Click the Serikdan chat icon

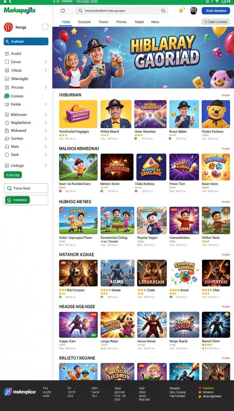coord(7,139)
